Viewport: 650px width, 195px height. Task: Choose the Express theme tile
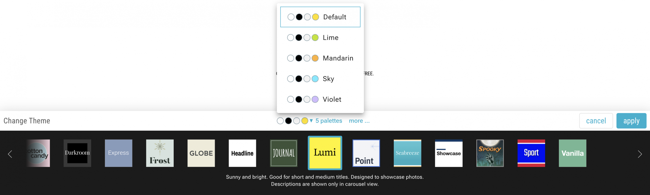coord(119,153)
